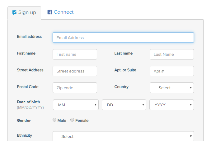Click the Postal Code label
Image resolution: width=207 pixels, height=141 pixels.
[x=28, y=87]
